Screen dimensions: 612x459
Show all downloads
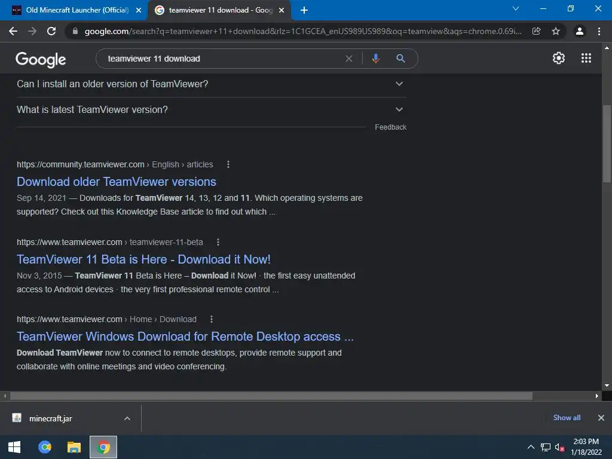point(567,418)
